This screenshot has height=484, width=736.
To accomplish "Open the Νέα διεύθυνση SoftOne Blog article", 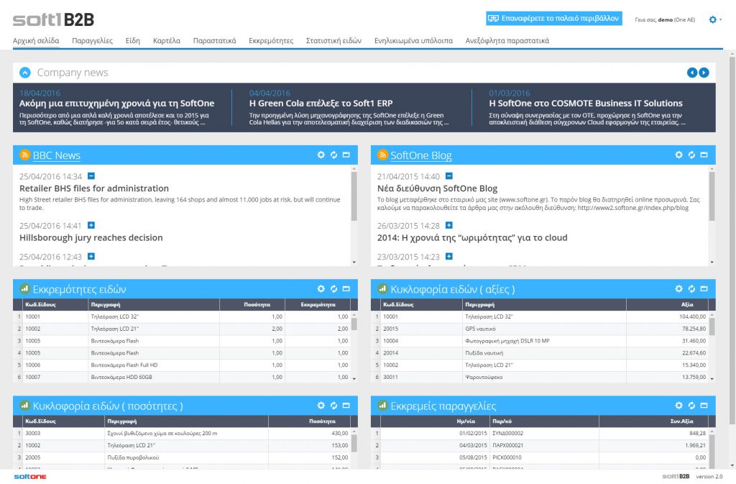I will pyautogui.click(x=437, y=188).
